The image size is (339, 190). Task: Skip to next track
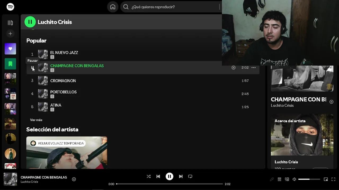click(181, 176)
